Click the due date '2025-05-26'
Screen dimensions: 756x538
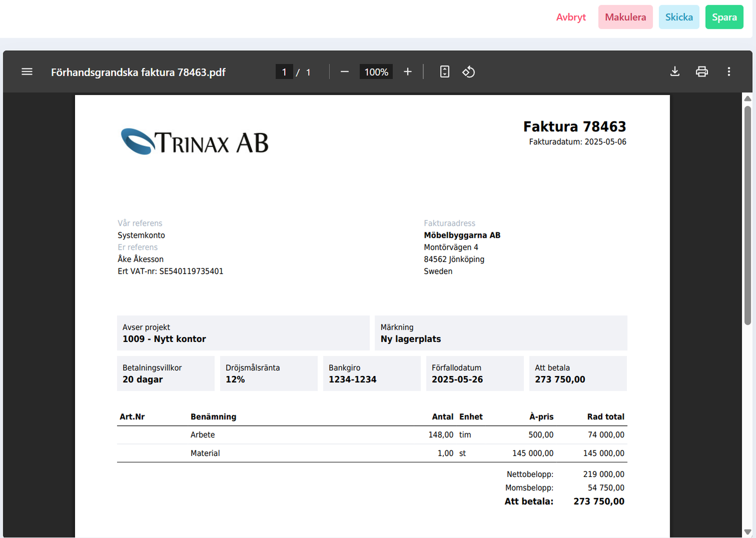457,380
